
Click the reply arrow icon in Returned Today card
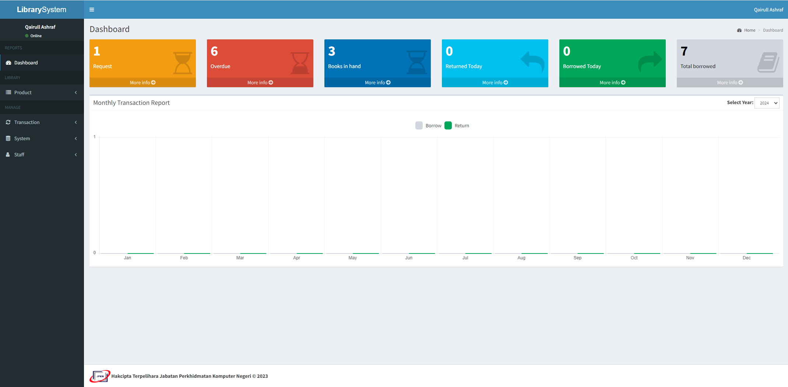[532, 61]
